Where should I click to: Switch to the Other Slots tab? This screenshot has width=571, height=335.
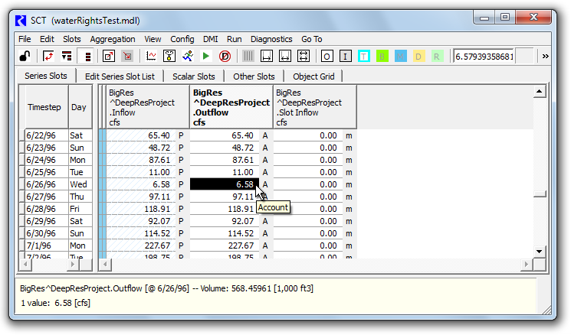click(x=254, y=76)
